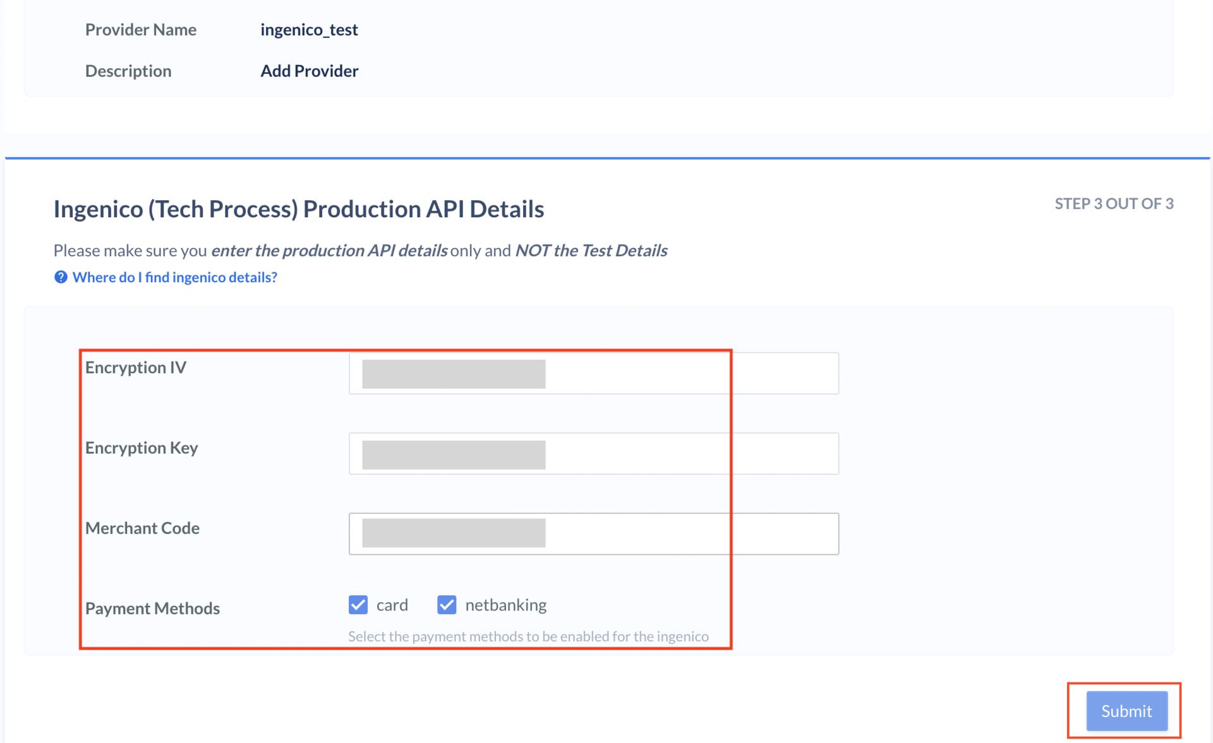Focus the Merchant Code input field
The width and height of the screenshot is (1213, 743).
tap(593, 534)
